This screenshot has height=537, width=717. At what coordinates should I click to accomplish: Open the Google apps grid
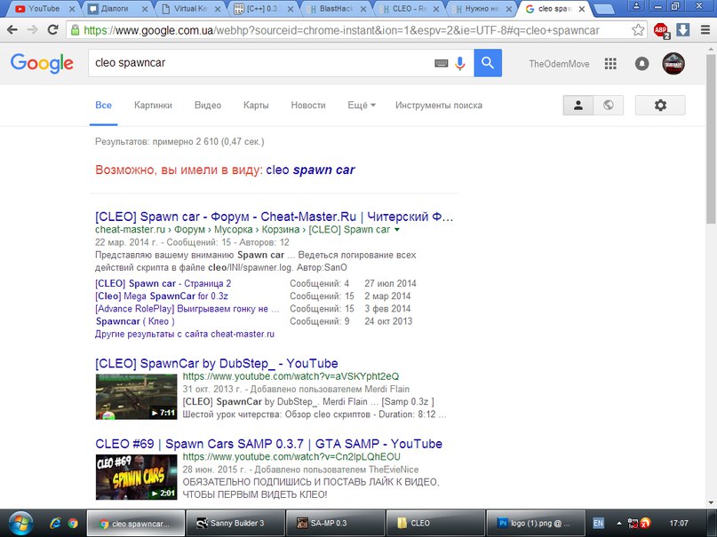pos(610,64)
